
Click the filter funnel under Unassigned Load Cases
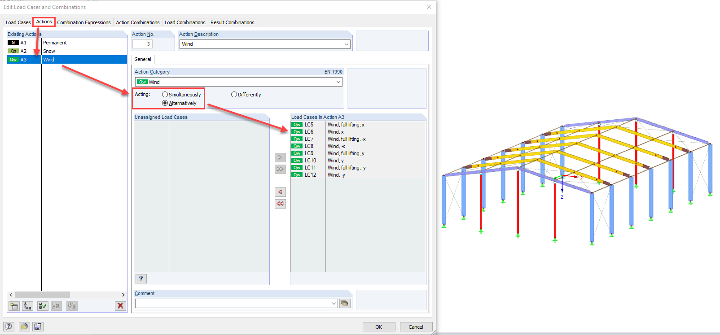(x=141, y=278)
